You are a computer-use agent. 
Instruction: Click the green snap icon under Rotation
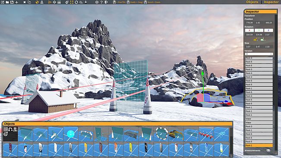pyautogui.click(x=263, y=39)
